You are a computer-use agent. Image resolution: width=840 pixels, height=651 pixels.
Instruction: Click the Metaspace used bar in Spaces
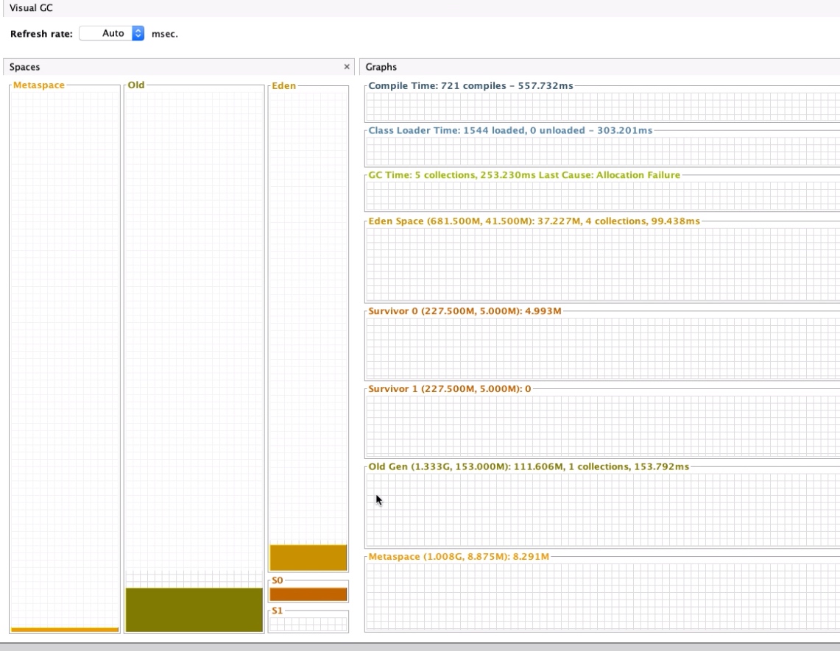pyautogui.click(x=65, y=630)
